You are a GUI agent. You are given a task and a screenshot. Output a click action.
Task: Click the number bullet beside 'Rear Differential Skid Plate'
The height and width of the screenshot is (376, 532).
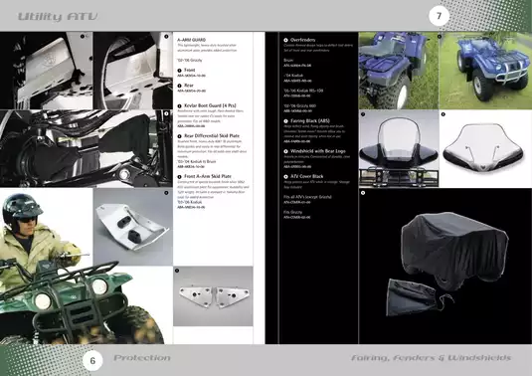pos(179,136)
